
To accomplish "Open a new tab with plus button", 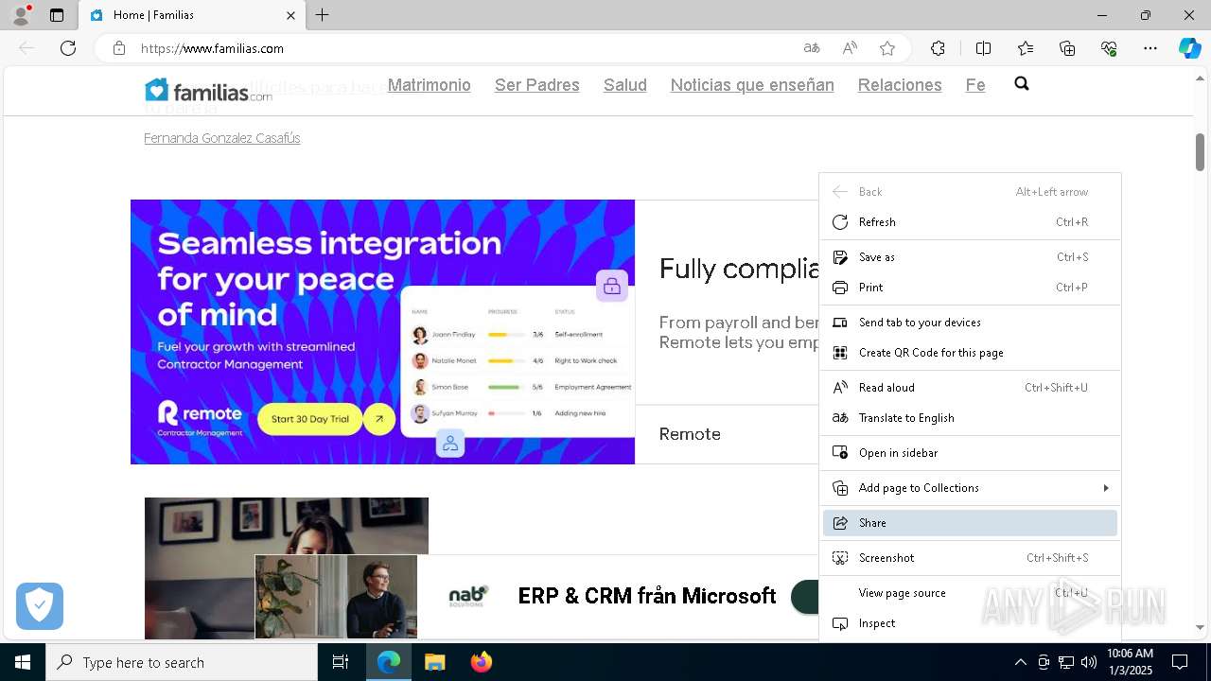I will (x=322, y=15).
